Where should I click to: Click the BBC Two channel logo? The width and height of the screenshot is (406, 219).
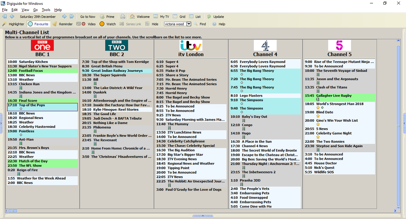(x=117, y=45)
